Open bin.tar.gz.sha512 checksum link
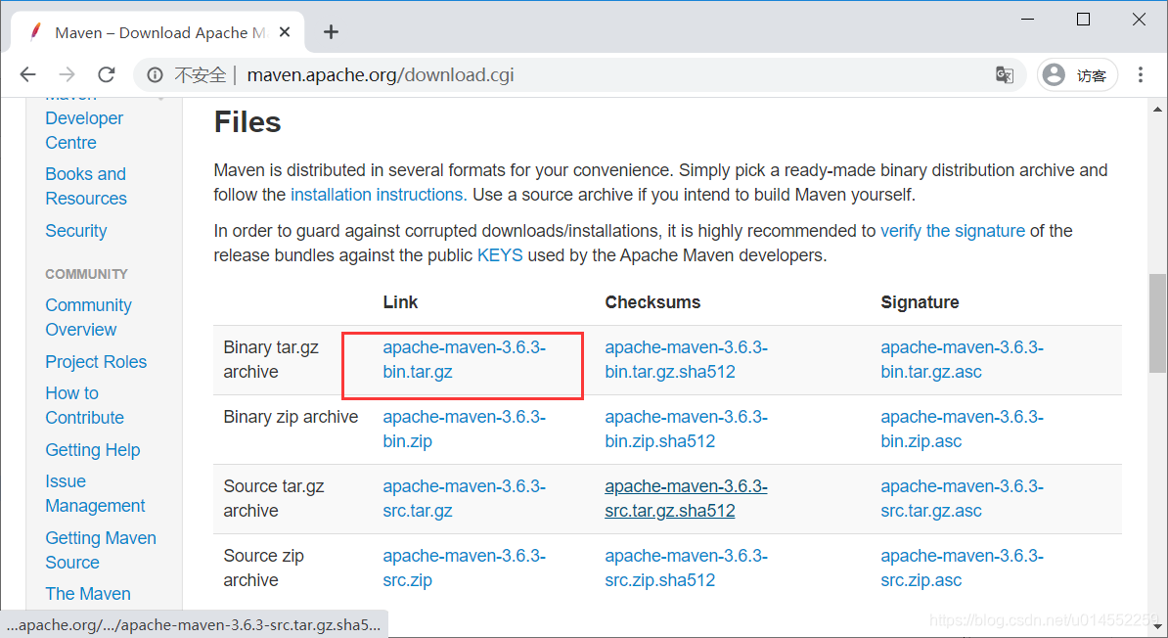1168x638 pixels. [686, 360]
